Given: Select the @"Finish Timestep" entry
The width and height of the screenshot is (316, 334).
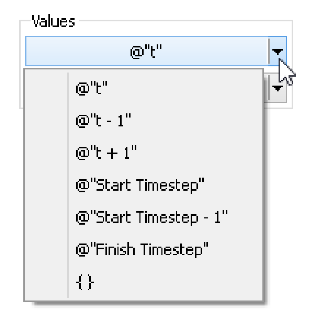Looking at the screenshot, I should (x=142, y=250).
